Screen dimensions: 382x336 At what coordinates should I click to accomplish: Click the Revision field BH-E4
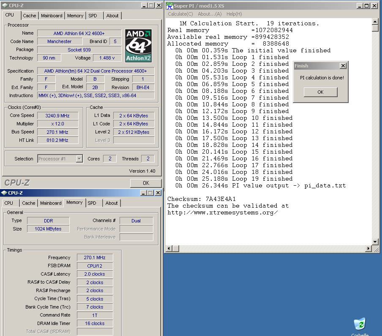[143, 87]
